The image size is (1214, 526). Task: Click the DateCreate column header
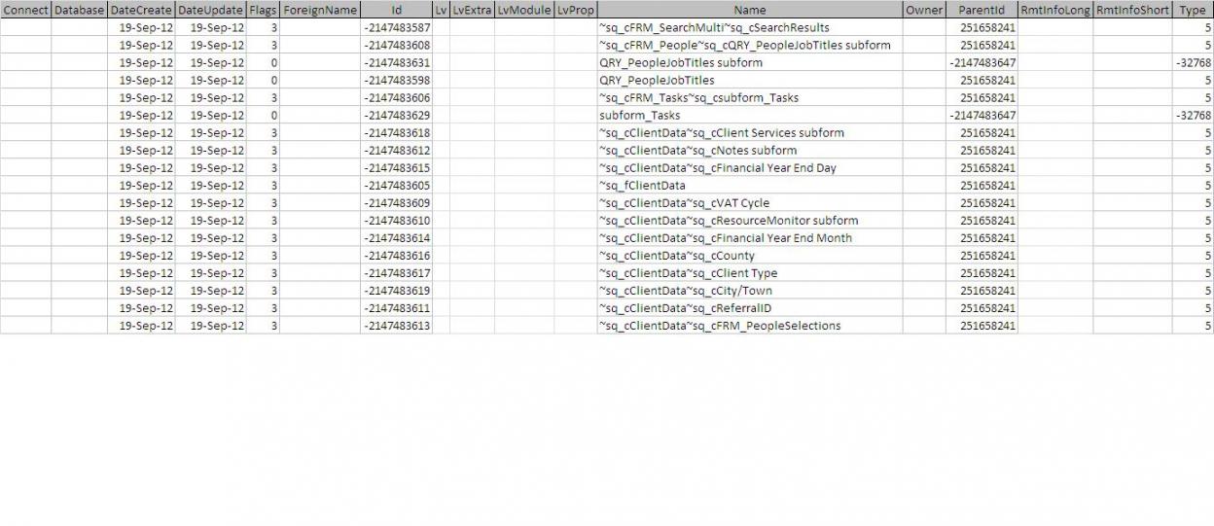[141, 10]
